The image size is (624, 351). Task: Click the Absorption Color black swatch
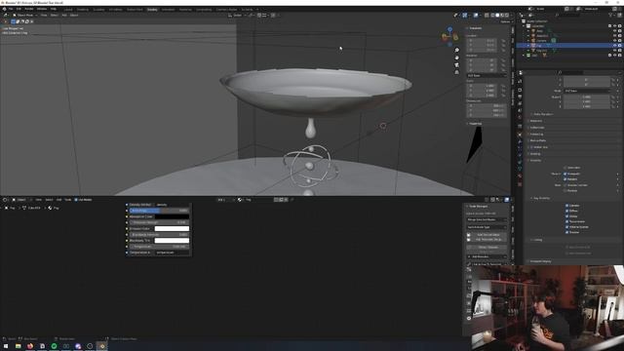pyautogui.click(x=172, y=216)
